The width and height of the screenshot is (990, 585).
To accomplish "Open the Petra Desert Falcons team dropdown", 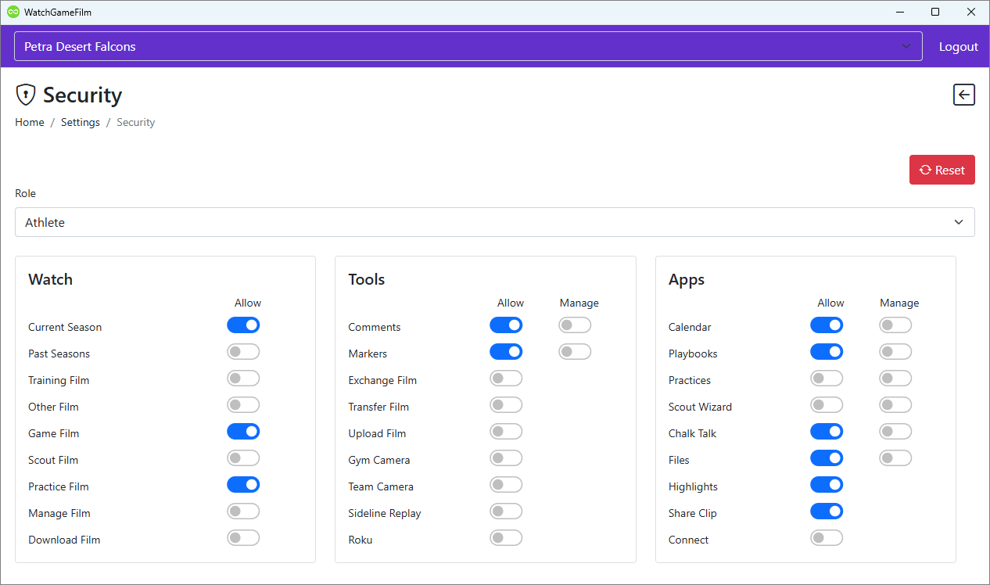I will 468,47.
